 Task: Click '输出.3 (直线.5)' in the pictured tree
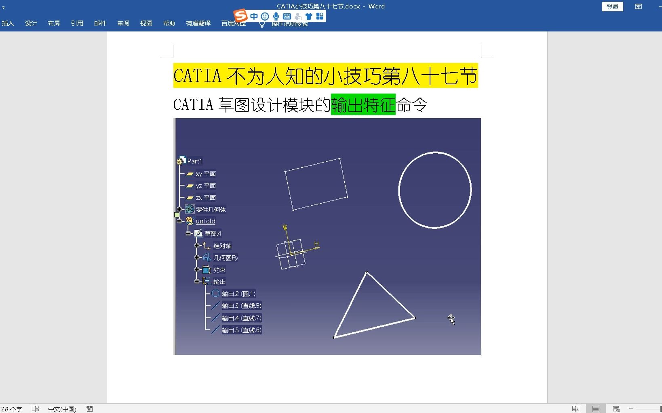click(x=242, y=306)
